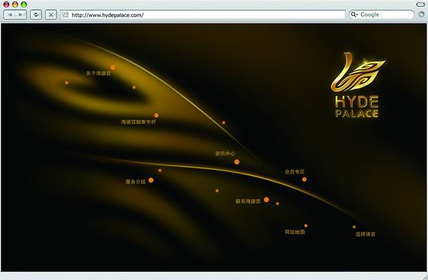The width and height of the screenshot is (428, 280).
Task: Open the 会员专区 link
Action: click(295, 172)
